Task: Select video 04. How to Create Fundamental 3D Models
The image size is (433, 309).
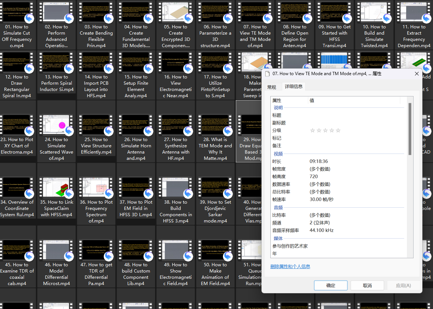Action: coord(136,25)
